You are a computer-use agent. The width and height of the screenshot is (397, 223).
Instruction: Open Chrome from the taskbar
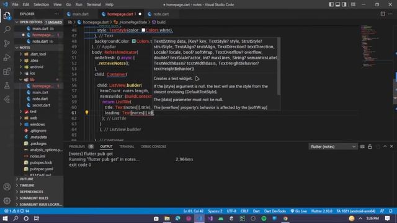(285, 219)
